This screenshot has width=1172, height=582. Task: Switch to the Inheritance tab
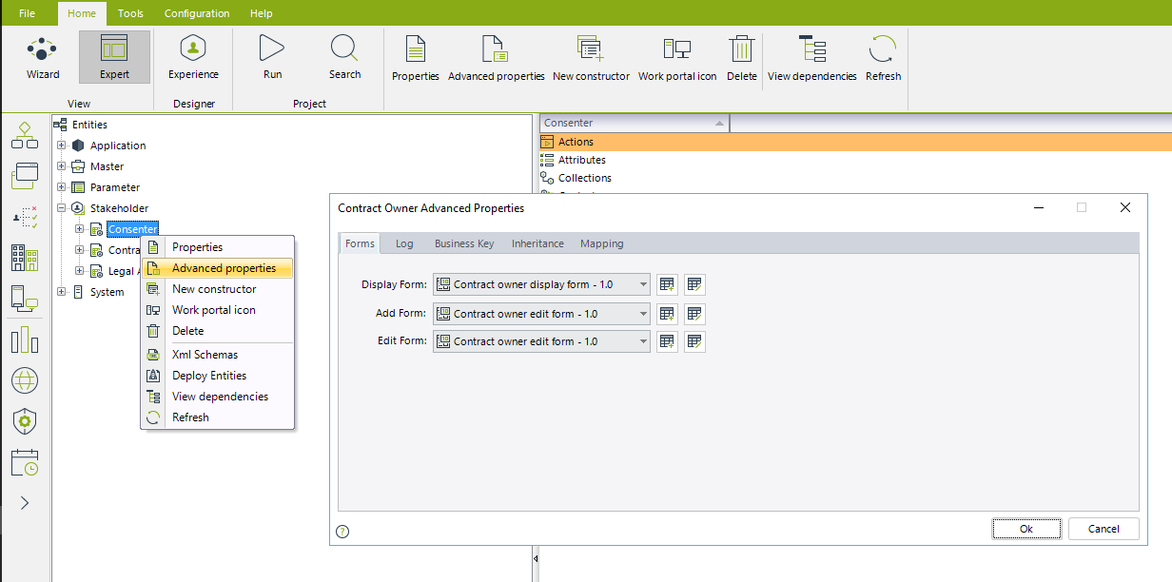[537, 243]
